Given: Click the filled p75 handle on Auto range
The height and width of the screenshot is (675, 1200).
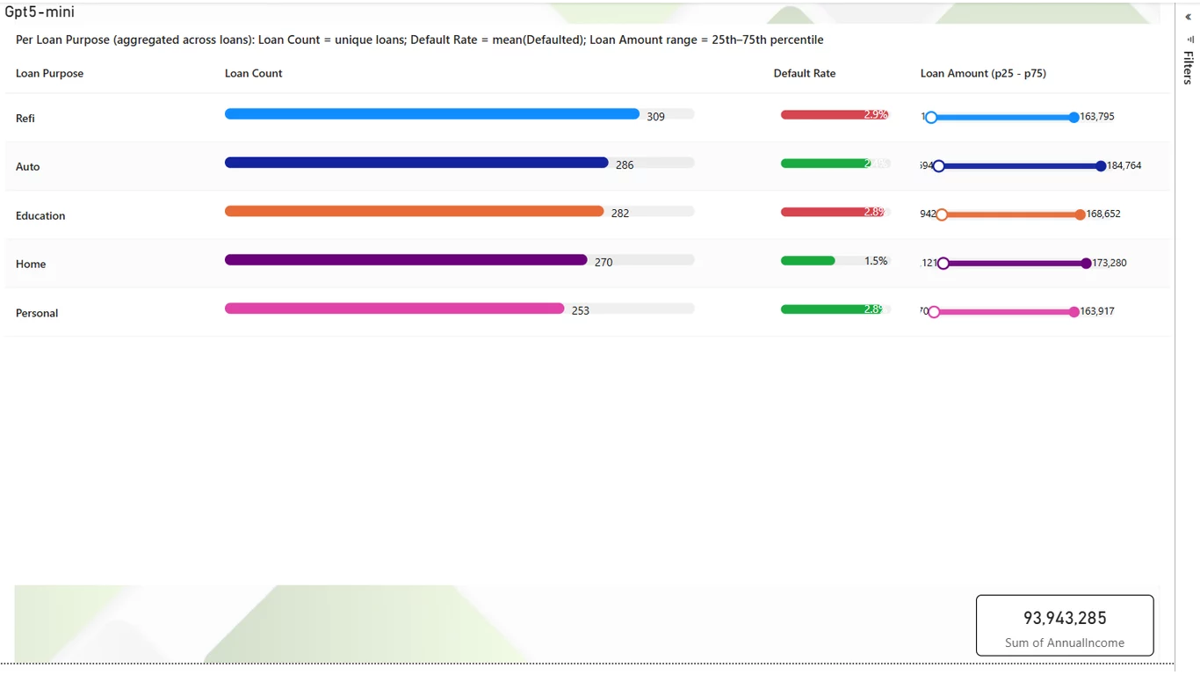Looking at the screenshot, I should click(x=1101, y=166).
